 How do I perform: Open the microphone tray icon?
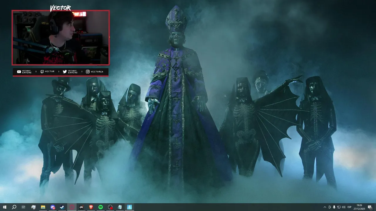pyautogui.click(x=334, y=207)
